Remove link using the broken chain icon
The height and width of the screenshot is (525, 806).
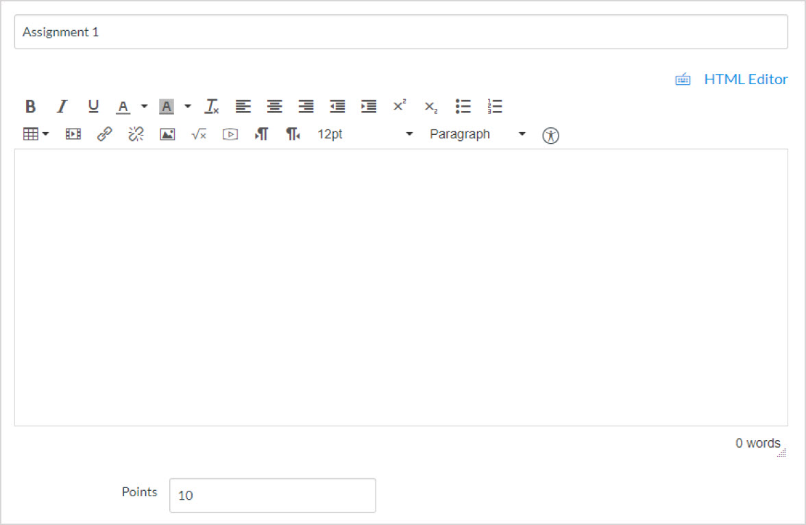click(x=136, y=134)
